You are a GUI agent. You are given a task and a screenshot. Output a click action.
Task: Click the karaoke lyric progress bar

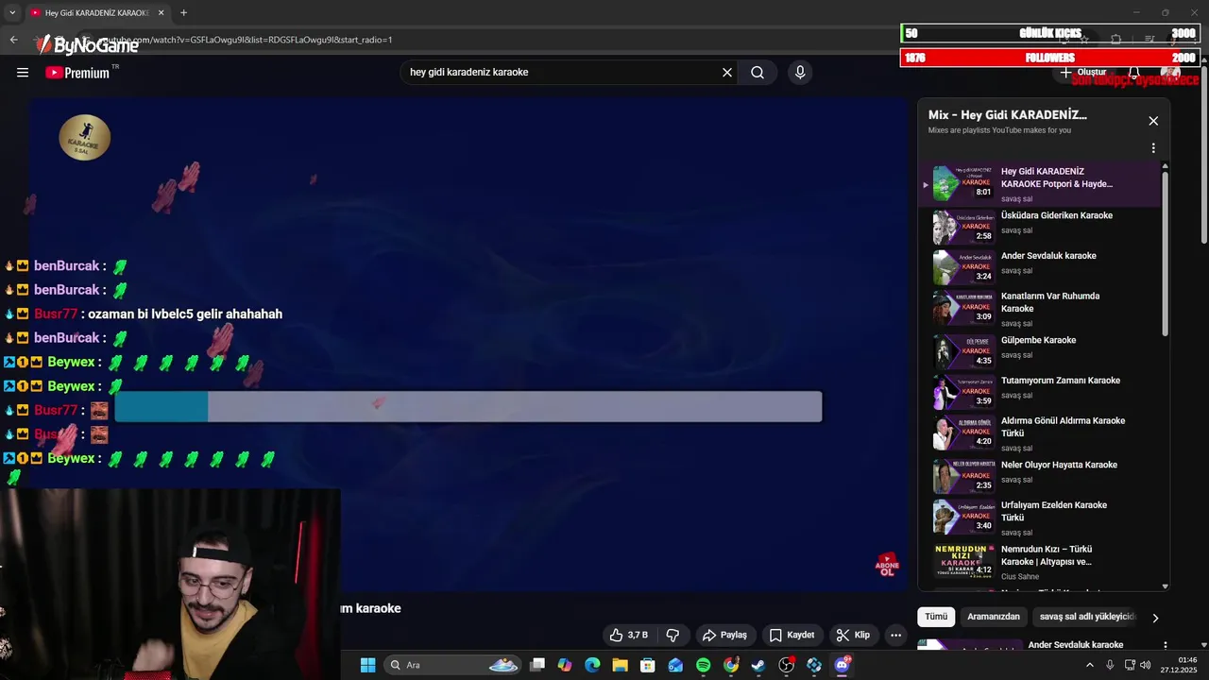(468, 407)
